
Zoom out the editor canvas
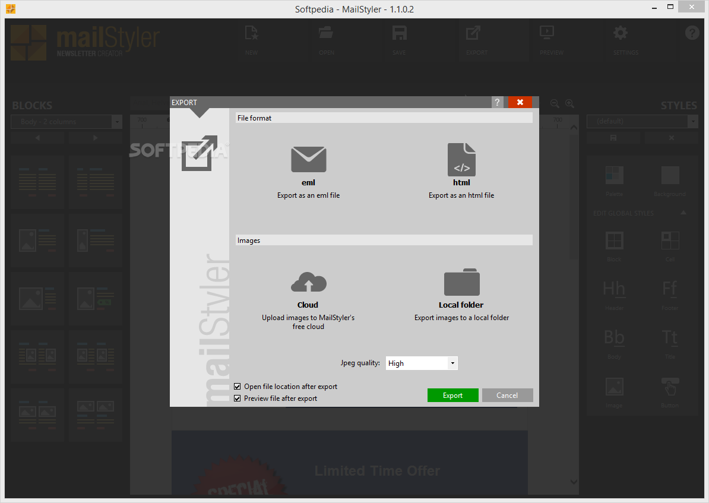(x=555, y=103)
